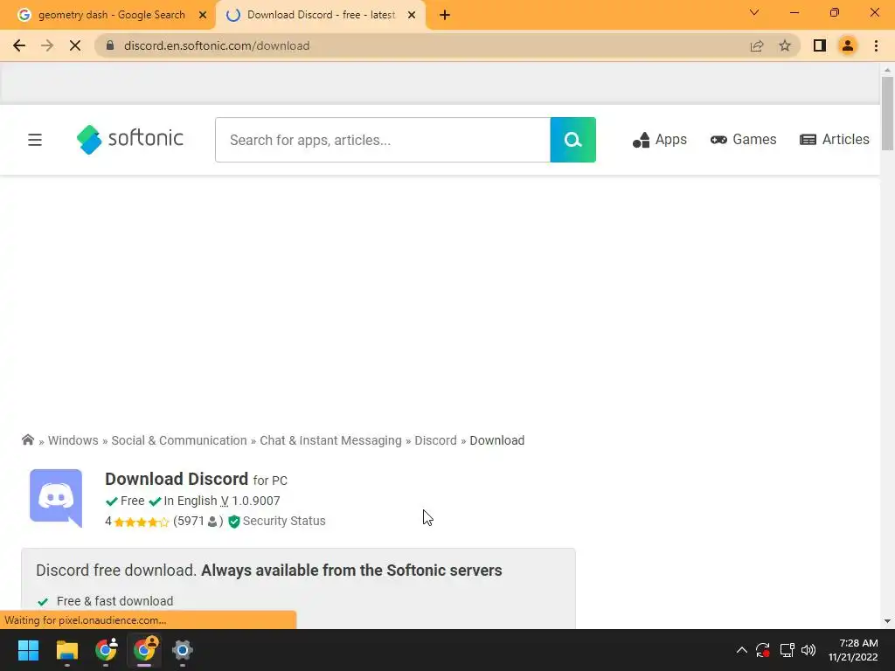Click the version 1.0.9007 text
Viewport: 895px width, 671px height.
click(256, 501)
